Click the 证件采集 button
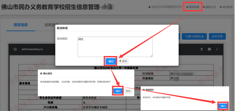Viewport: 235px width, 111px height. point(217,36)
